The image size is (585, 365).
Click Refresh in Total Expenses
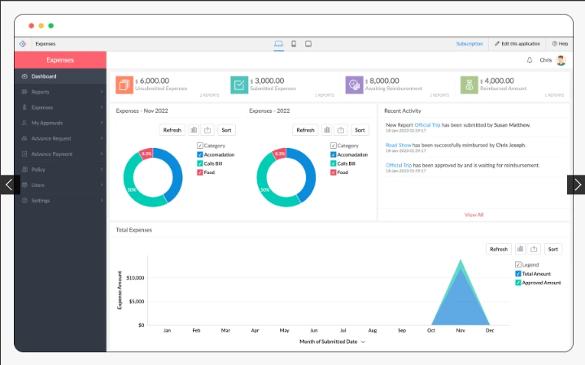point(499,249)
